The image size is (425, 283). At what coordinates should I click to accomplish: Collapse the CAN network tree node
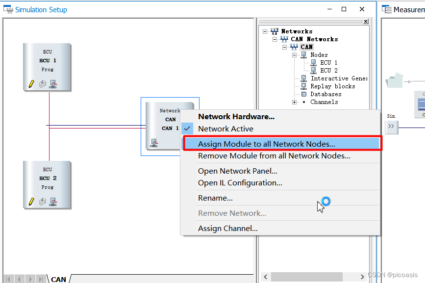tap(284, 48)
